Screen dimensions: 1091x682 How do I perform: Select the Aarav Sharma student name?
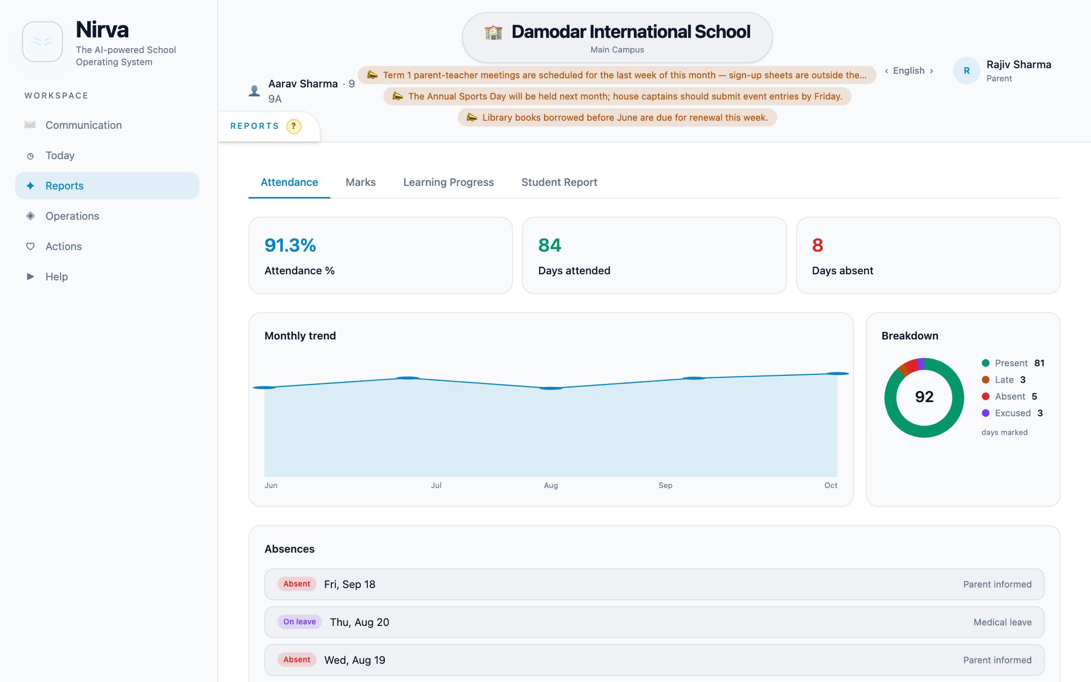303,84
